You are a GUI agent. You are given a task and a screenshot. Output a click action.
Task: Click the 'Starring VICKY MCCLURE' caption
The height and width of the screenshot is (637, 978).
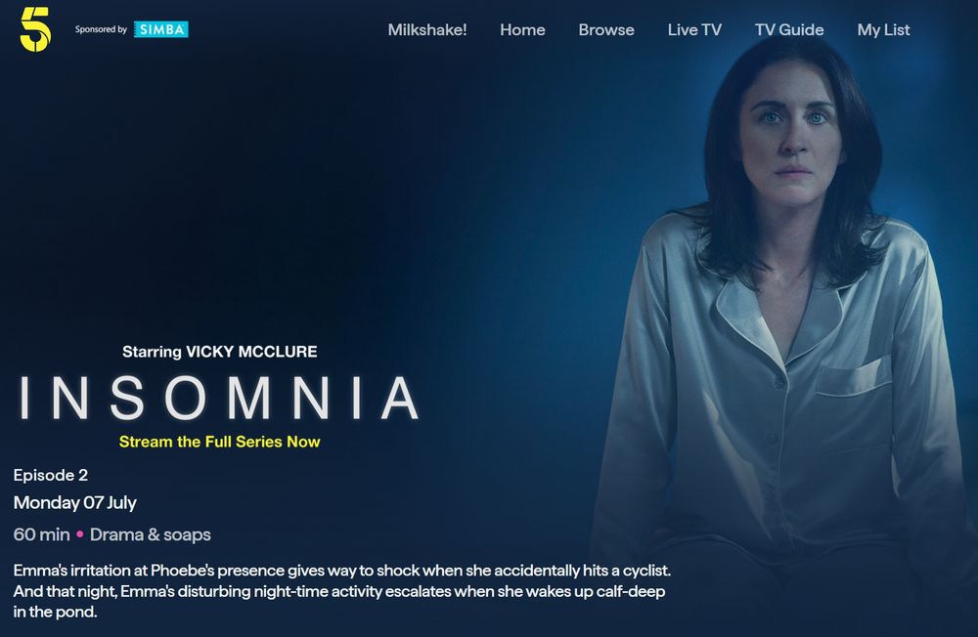coord(219,352)
